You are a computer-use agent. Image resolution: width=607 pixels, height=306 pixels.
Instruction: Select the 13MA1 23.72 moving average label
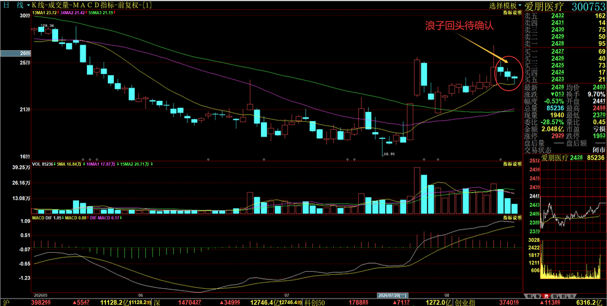click(x=45, y=13)
